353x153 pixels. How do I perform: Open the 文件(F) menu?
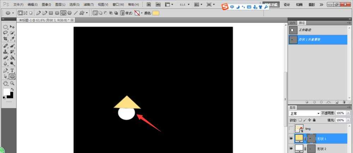click(x=18, y=5)
